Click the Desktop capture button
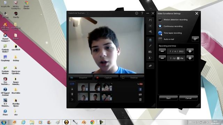This screenshot has width=223, height=125. click(132, 77)
